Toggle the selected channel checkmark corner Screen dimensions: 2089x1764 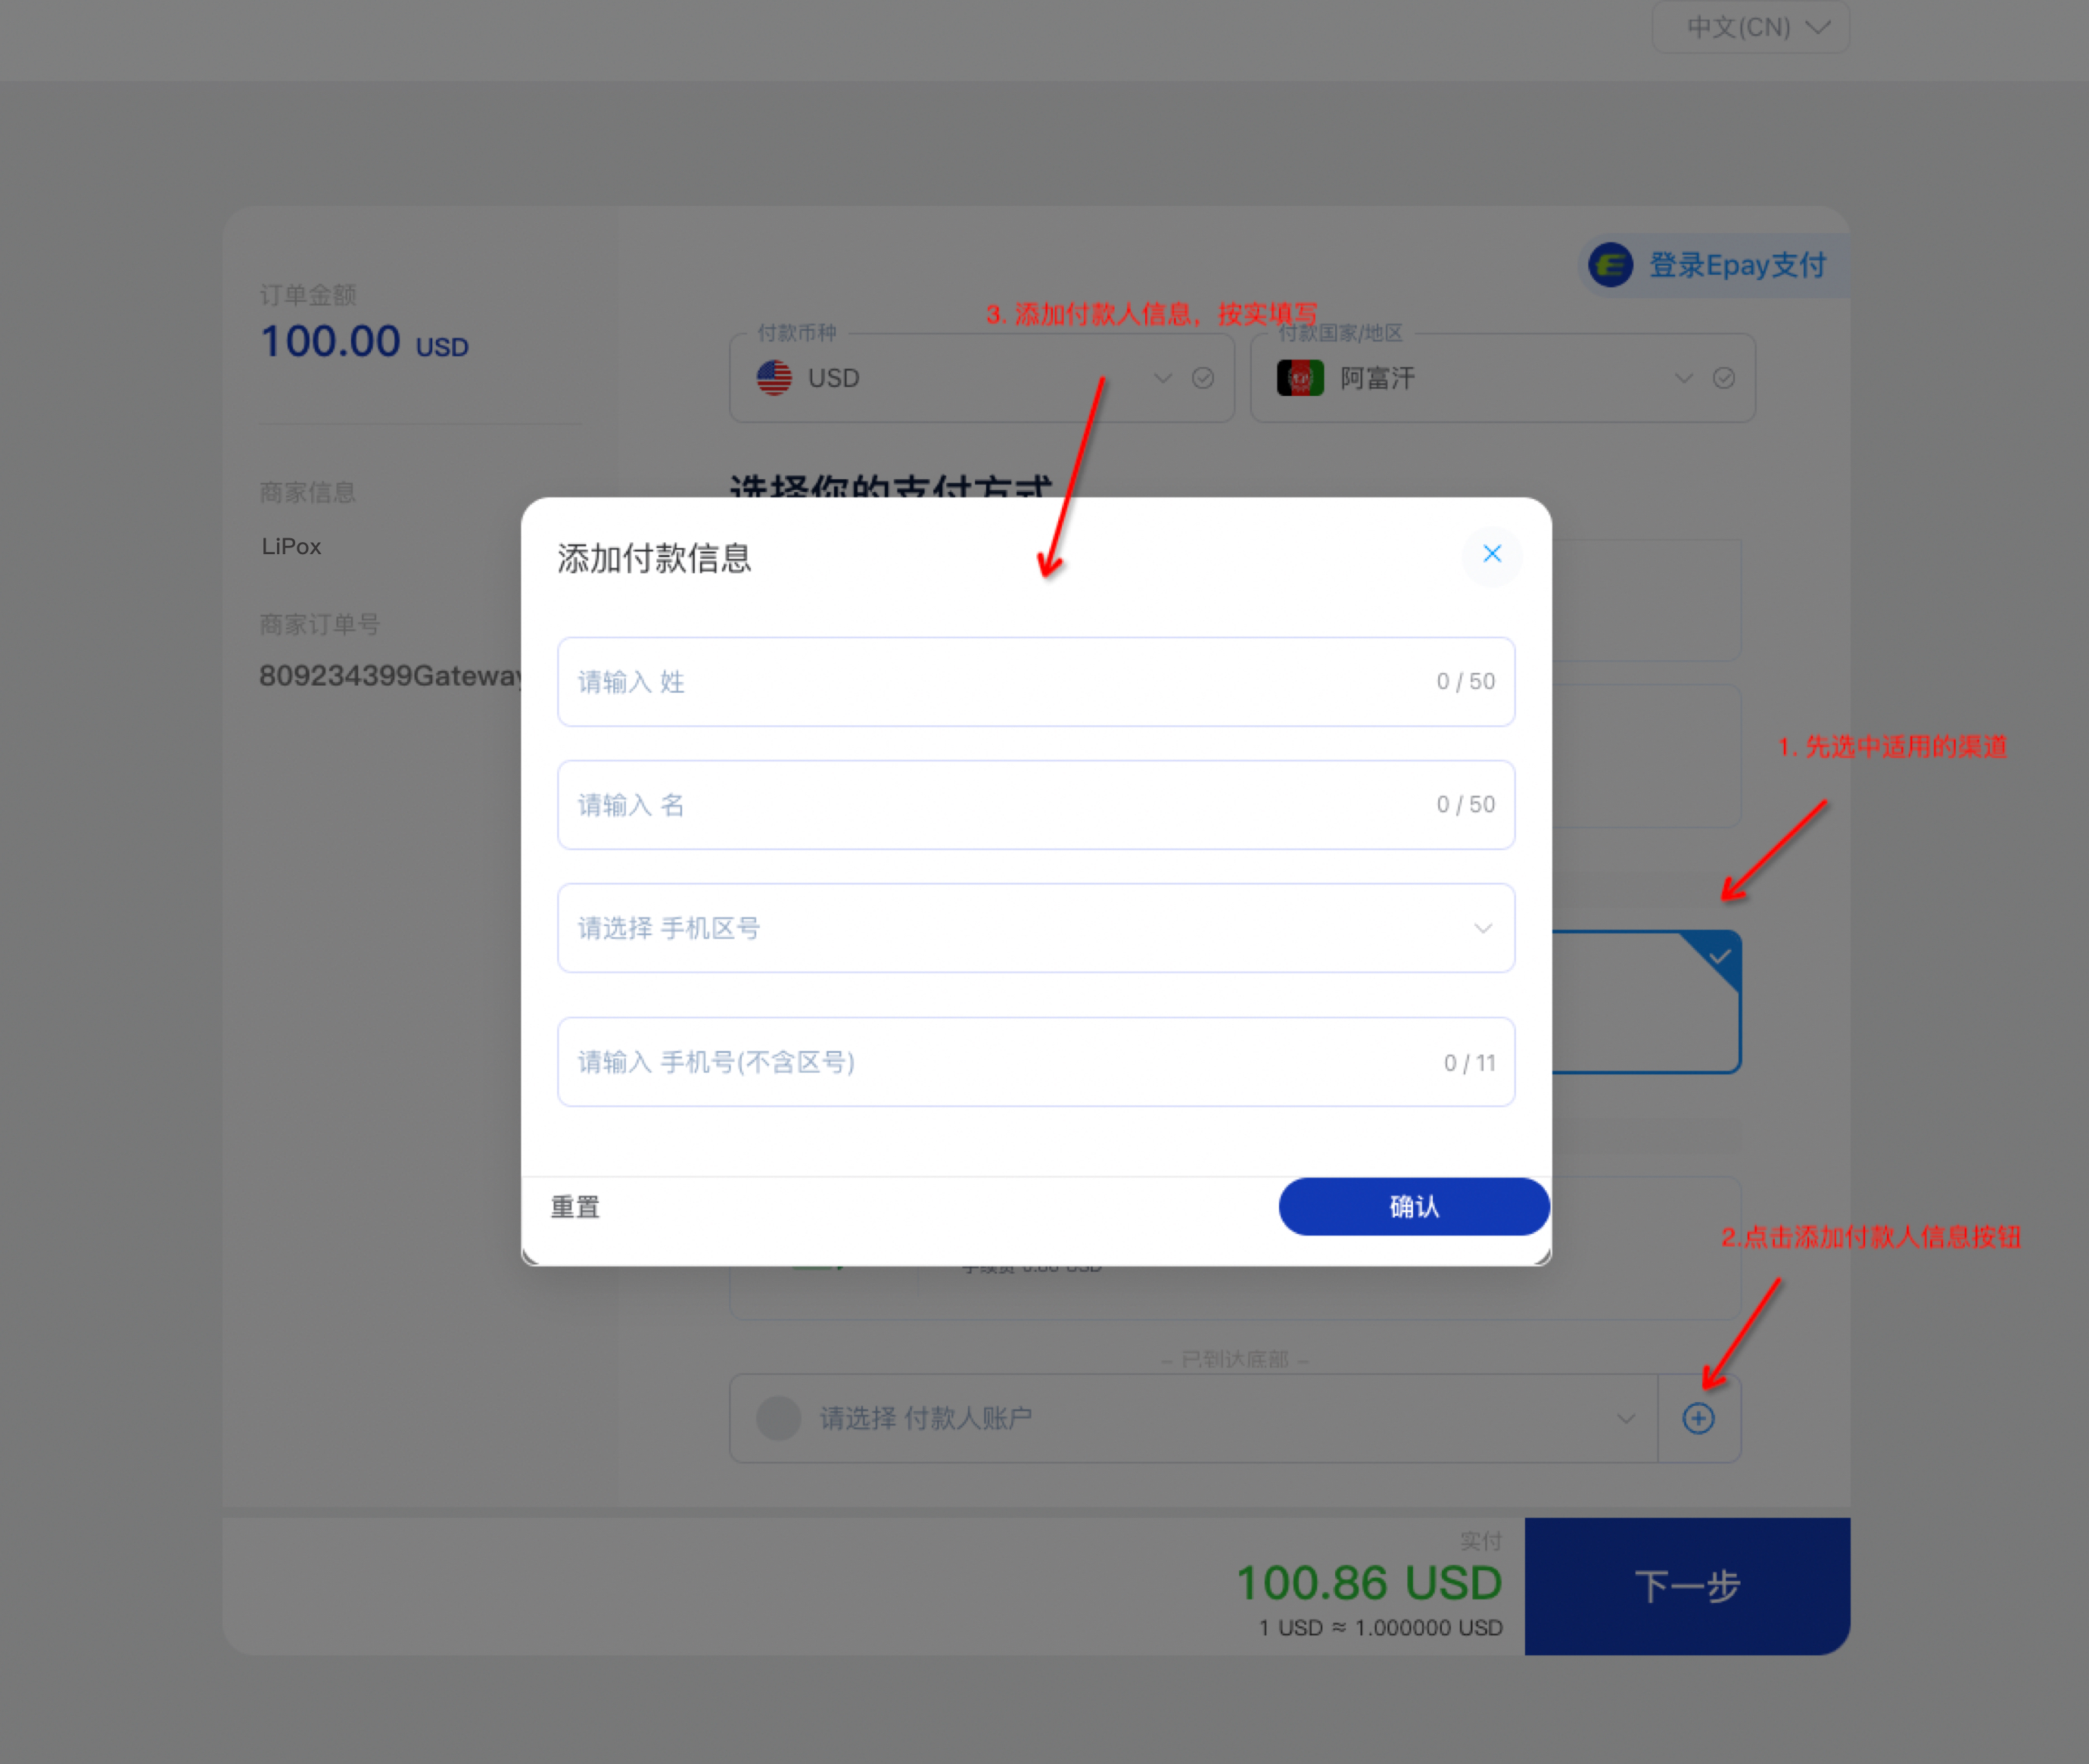1716,958
